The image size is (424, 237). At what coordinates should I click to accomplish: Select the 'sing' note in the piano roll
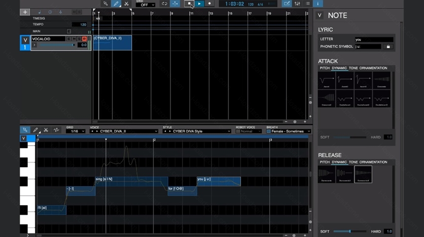click(132, 181)
